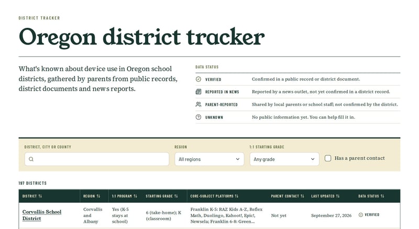Click the search magnifier icon in the district field

31,159
